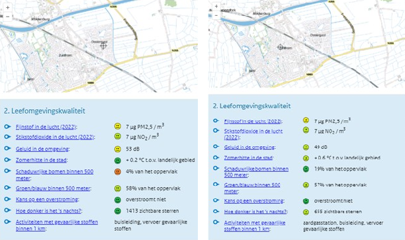
Task: Select the '49 dB' value text
Action: [x=320, y=147]
